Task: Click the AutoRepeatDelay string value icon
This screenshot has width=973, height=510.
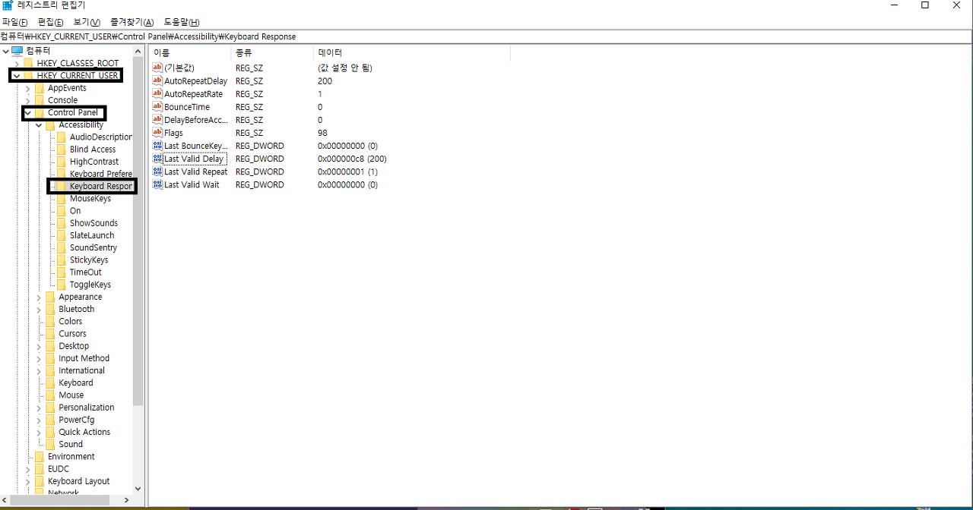Action: (x=158, y=80)
